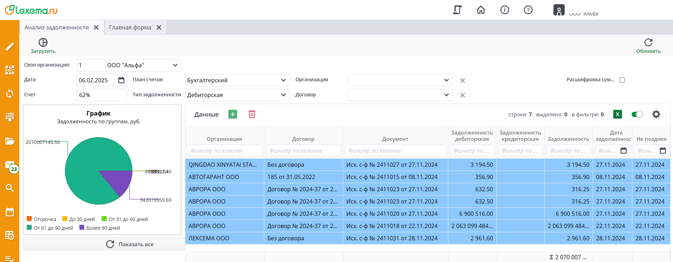Viewport: 673px width, 262px height.
Task: Open the QR code sidebar icon
Action: click(10, 70)
